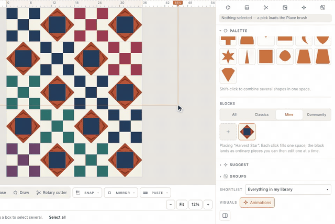Pick the gem diamond piece in the palette
The height and width of the screenshot is (224, 335).
point(228,75)
